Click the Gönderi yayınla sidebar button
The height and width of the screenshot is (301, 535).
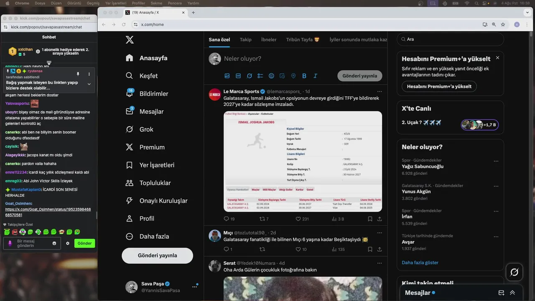(157, 255)
